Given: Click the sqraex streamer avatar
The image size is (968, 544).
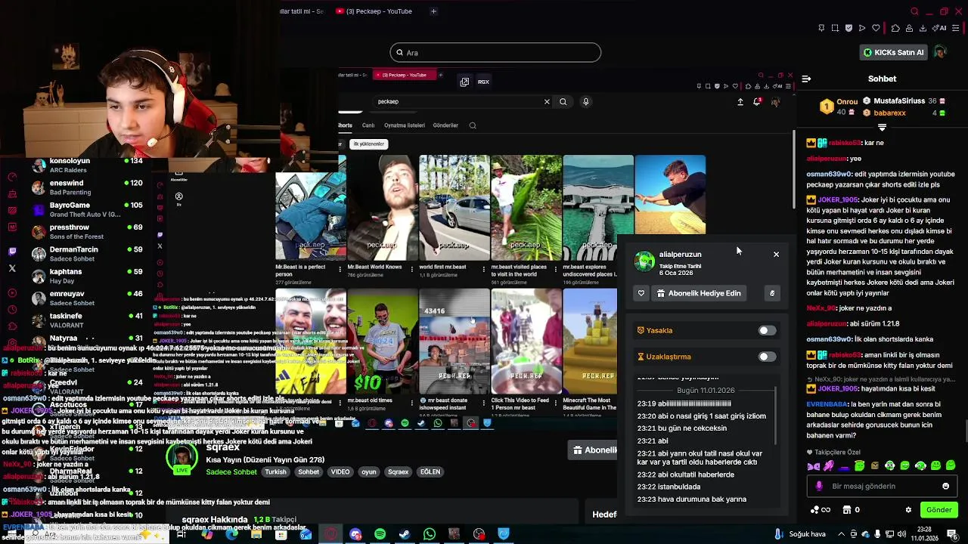Looking at the screenshot, I should point(181,459).
